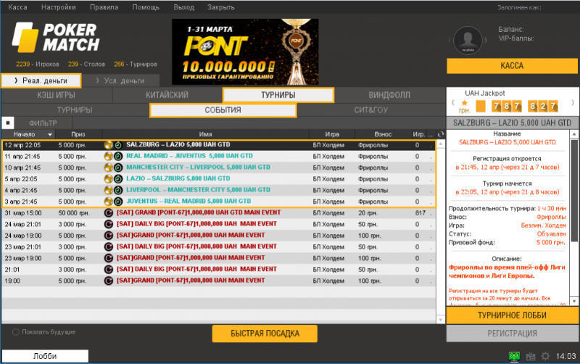Sort by the Начало column arrow
This screenshot has height=364, width=580.
(49, 134)
